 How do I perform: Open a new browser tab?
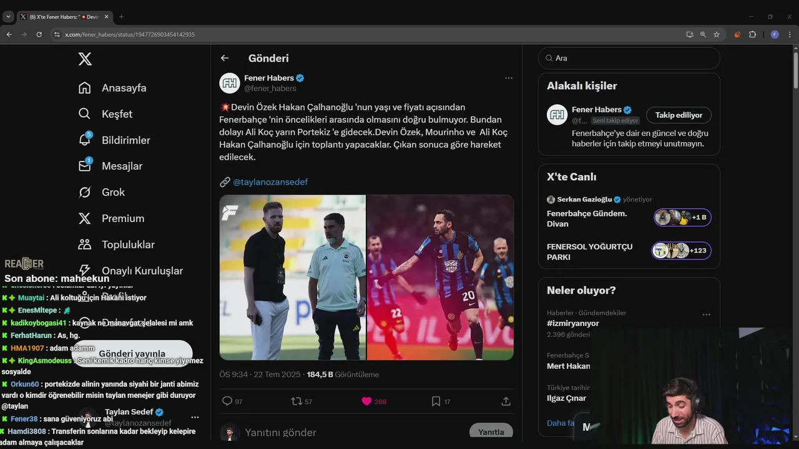click(x=121, y=17)
